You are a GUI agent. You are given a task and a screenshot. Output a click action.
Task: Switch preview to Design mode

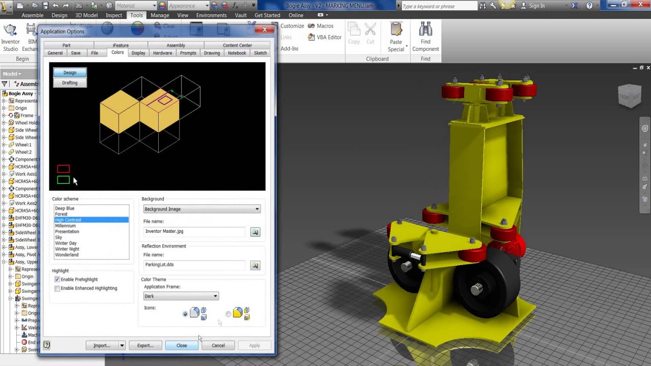pos(70,73)
